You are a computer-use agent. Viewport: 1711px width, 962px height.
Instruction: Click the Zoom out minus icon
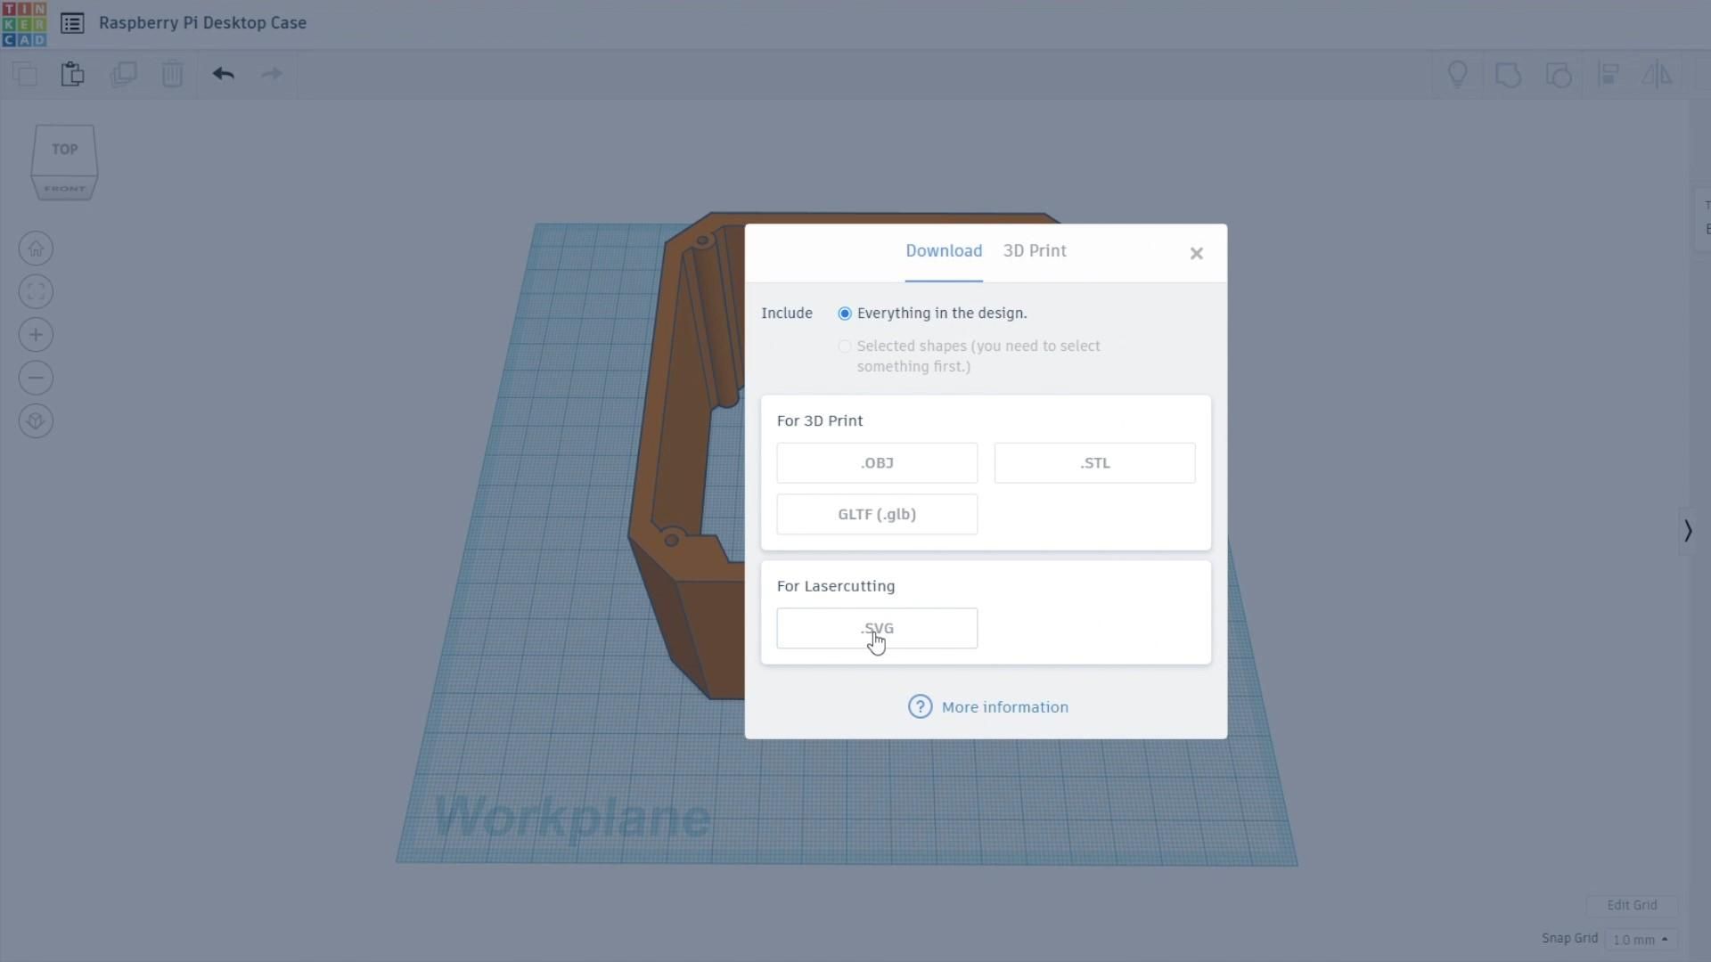pyautogui.click(x=36, y=378)
